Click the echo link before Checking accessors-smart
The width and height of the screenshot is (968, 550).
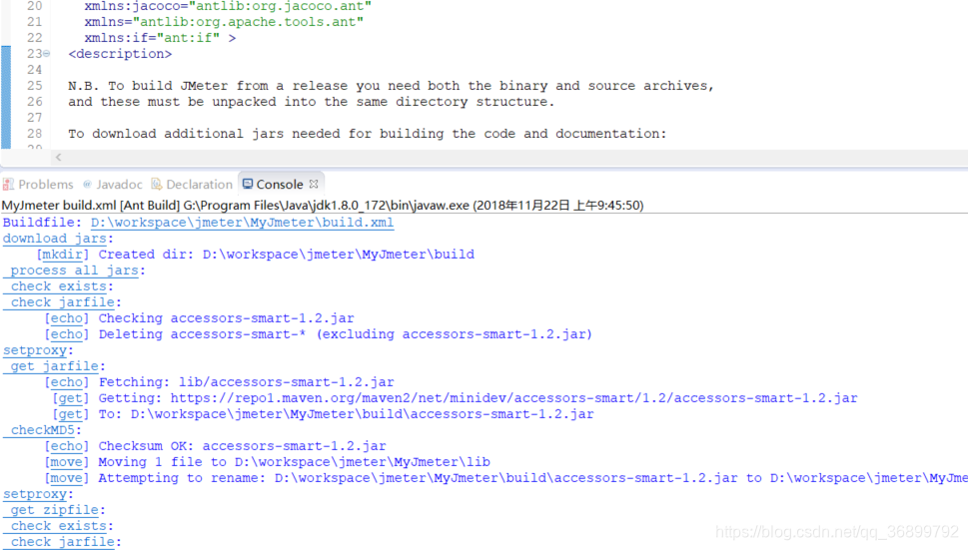point(66,318)
